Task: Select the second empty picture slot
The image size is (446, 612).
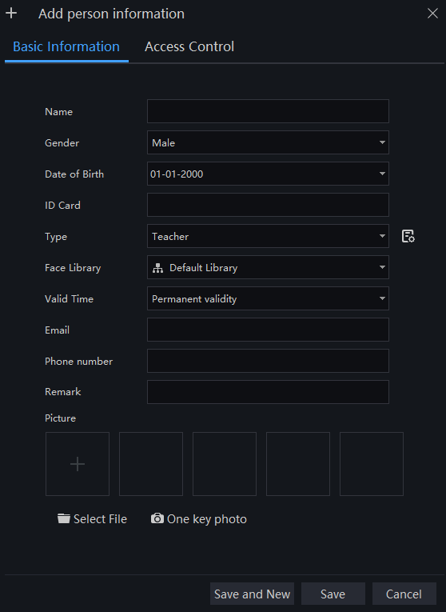Action: (x=151, y=464)
